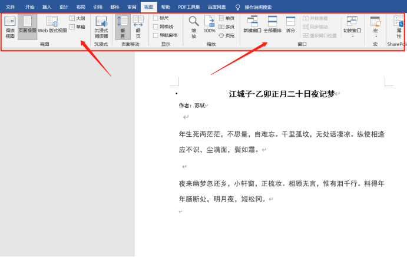
Task: Open the PDF工具集 tab
Action: (x=189, y=7)
